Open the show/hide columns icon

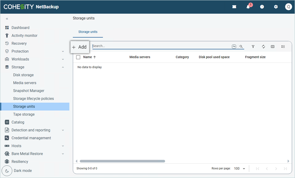272,47
